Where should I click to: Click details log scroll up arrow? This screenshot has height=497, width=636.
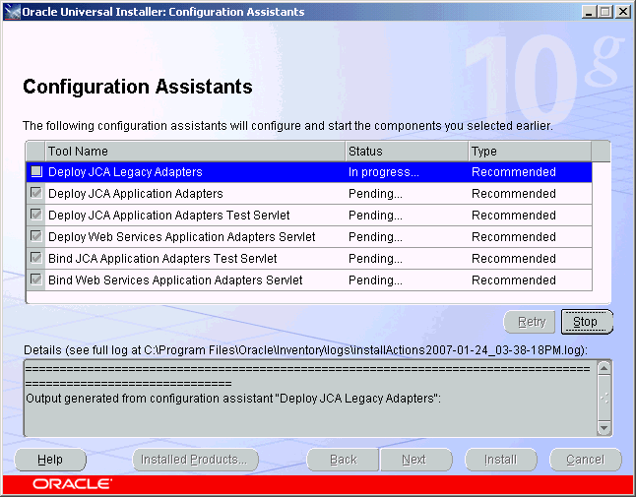(604, 368)
